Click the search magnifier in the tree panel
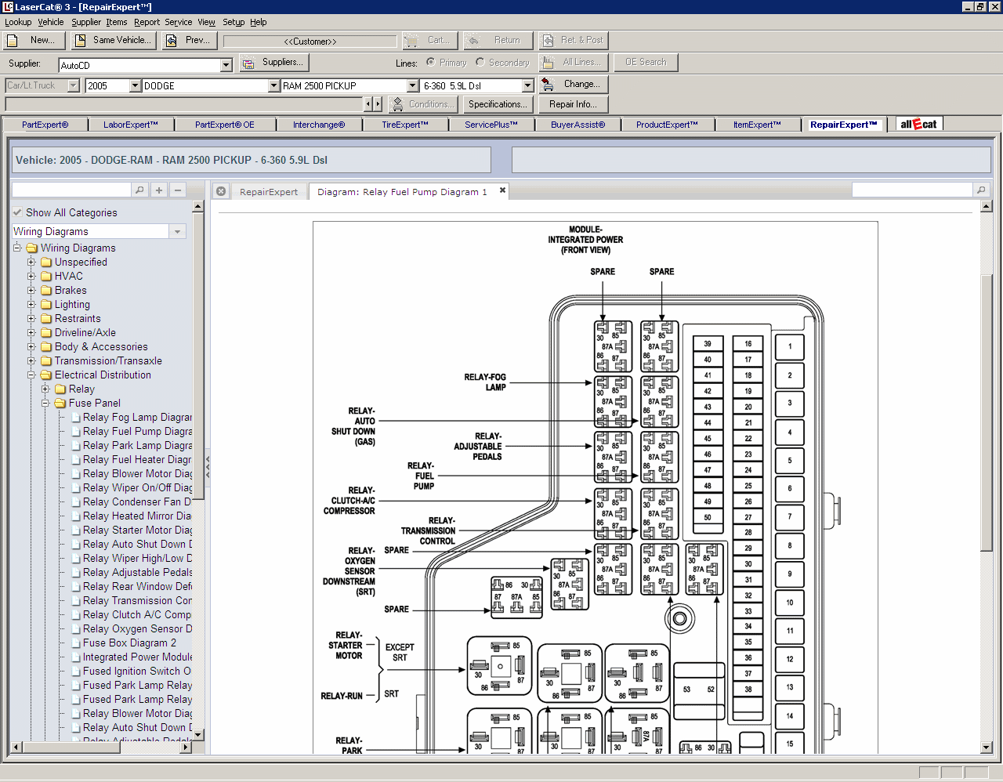 pyautogui.click(x=139, y=190)
